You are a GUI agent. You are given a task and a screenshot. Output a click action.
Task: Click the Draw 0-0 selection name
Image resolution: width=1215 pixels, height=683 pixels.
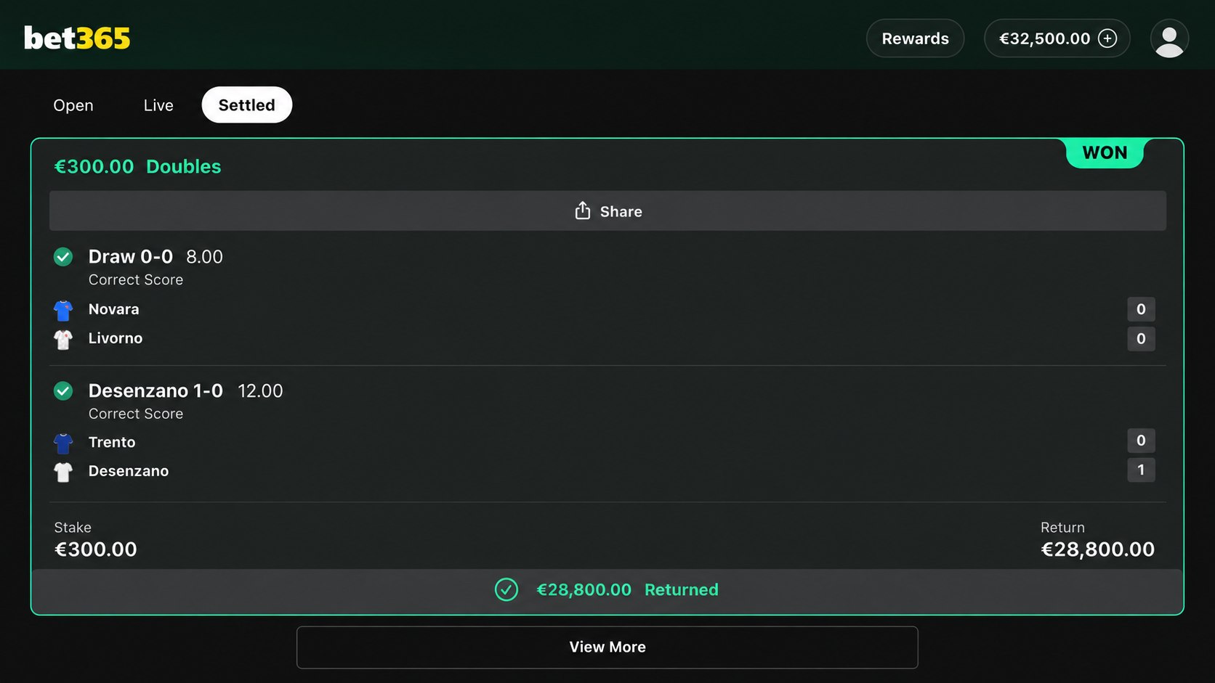[131, 257]
